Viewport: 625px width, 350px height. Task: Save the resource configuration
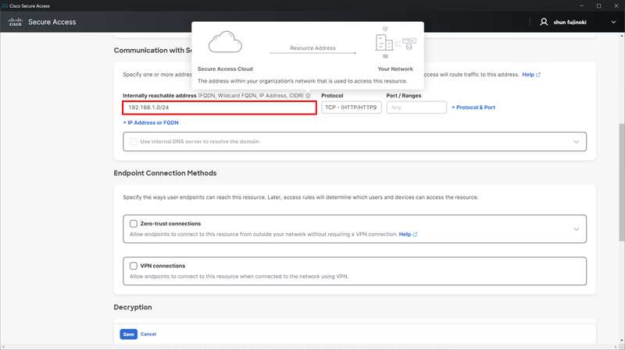pos(128,334)
